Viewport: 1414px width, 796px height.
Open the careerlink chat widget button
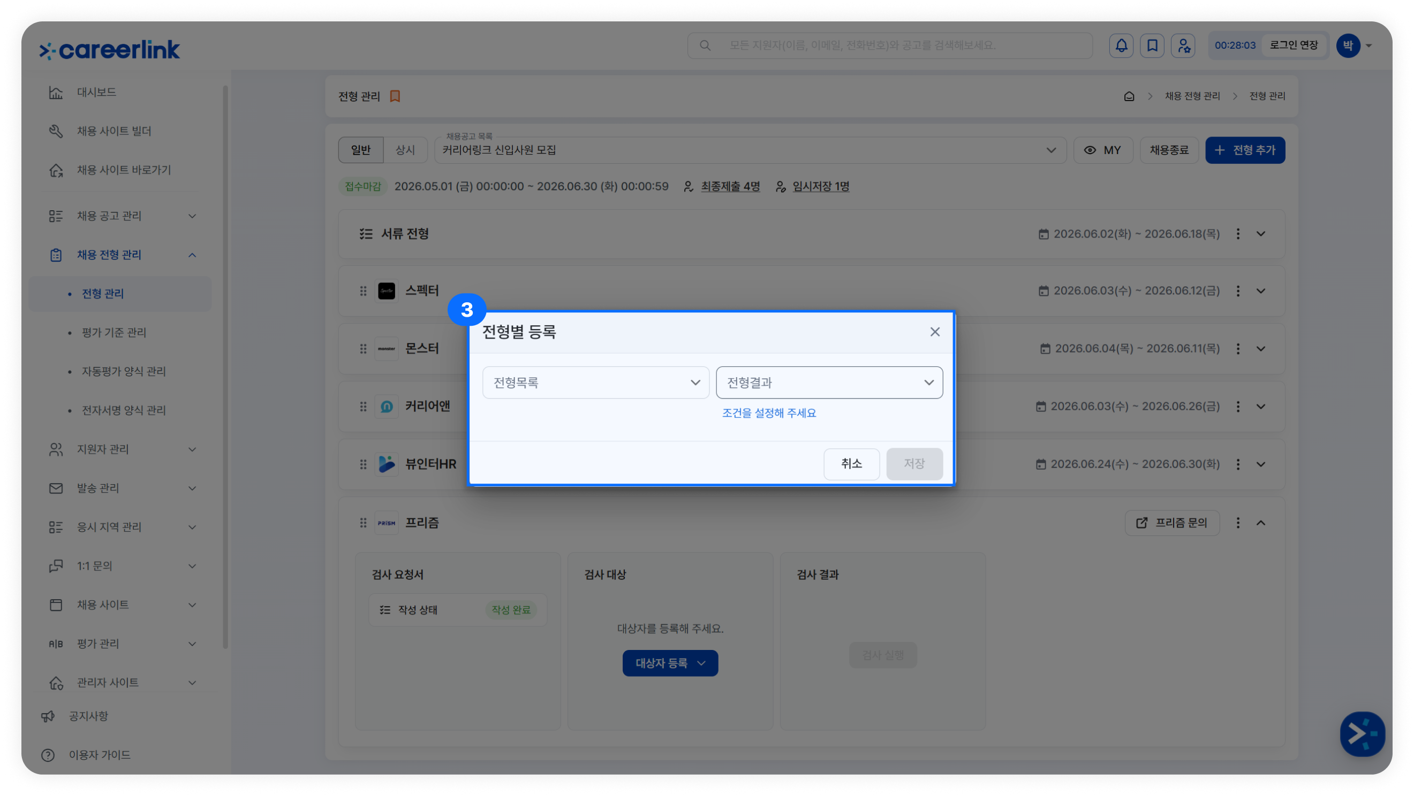(1362, 733)
